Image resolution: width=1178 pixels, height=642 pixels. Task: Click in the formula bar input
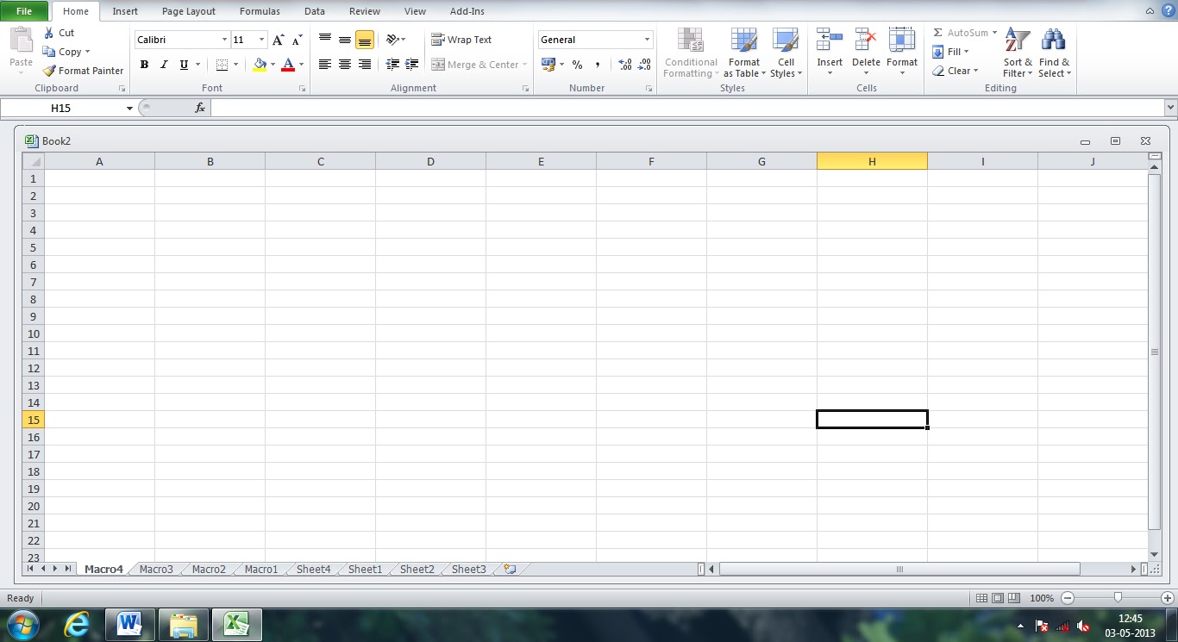(x=687, y=108)
